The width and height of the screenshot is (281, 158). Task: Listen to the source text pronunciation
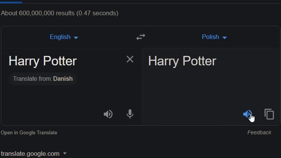[108, 114]
